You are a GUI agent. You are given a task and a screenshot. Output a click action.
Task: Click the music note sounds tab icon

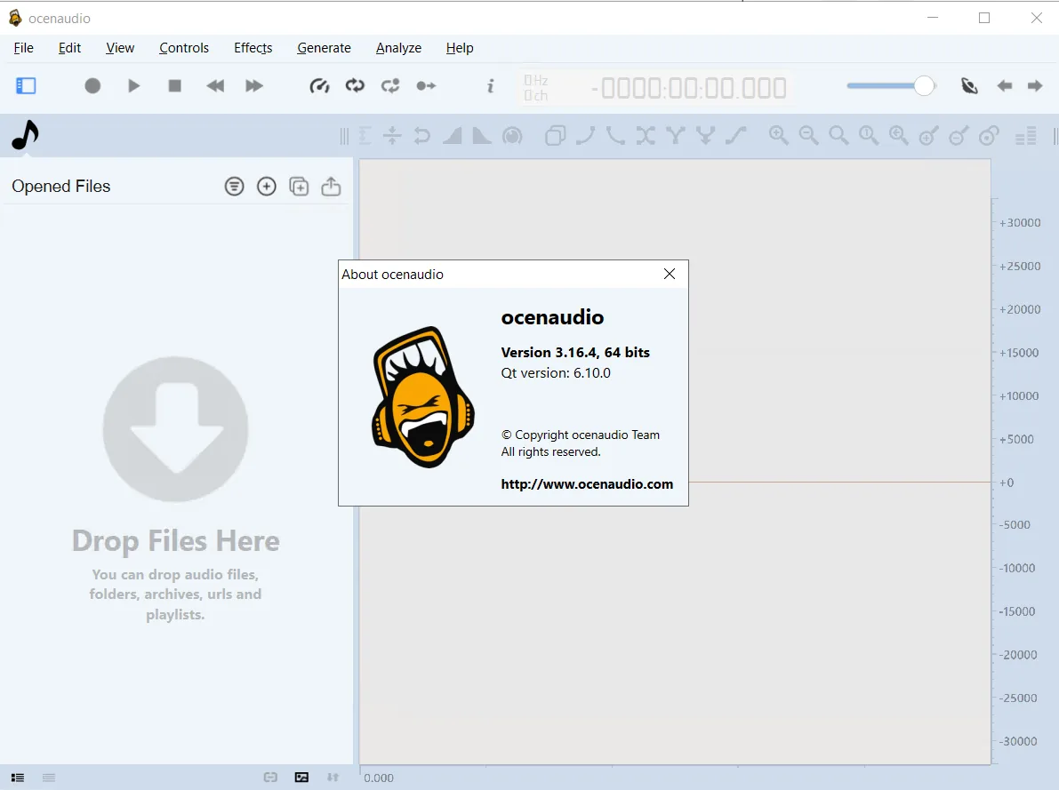coord(26,135)
